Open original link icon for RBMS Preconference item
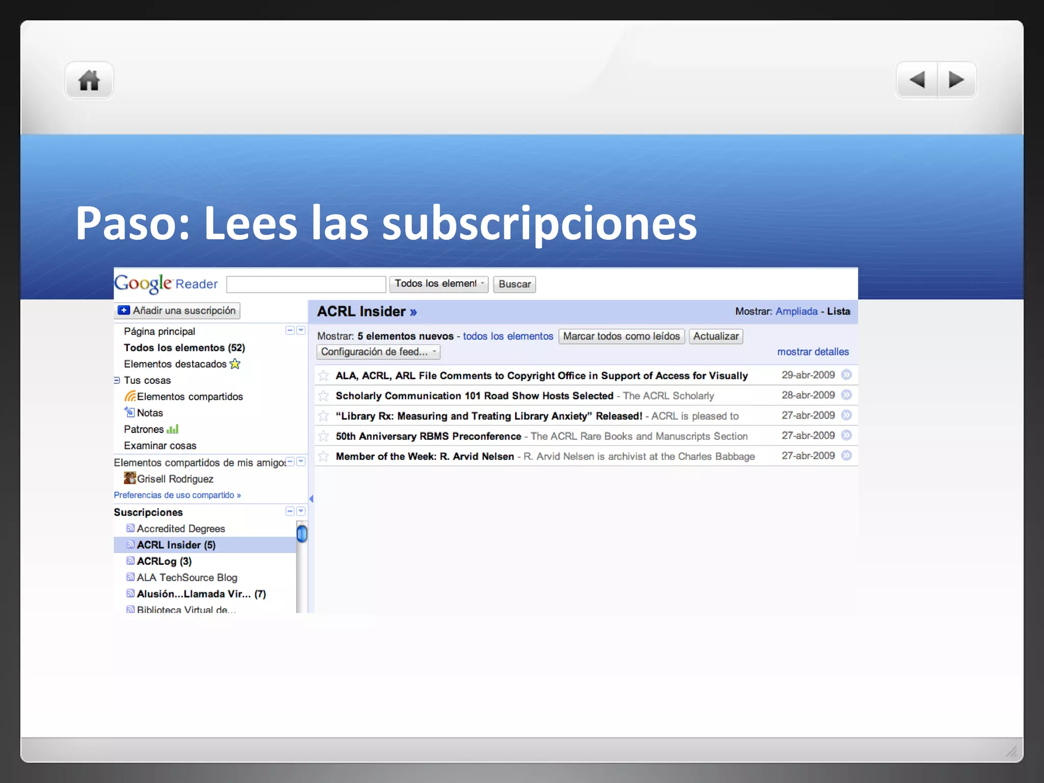The width and height of the screenshot is (1044, 783). click(846, 435)
